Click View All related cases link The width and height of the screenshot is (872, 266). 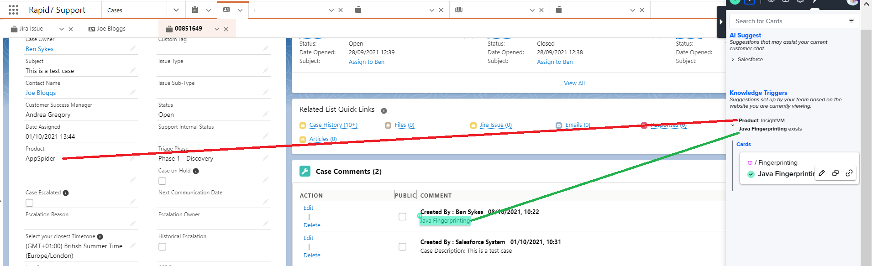point(574,83)
